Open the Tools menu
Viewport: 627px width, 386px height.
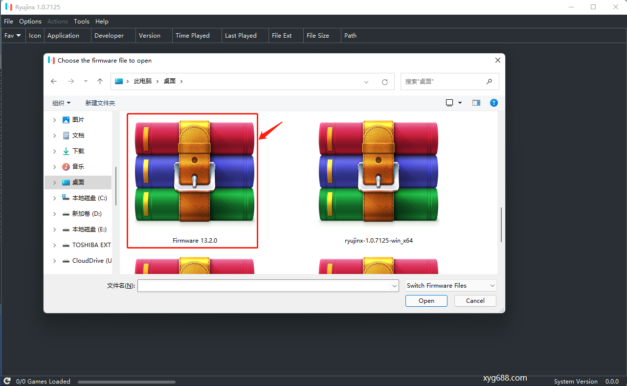[x=81, y=21]
